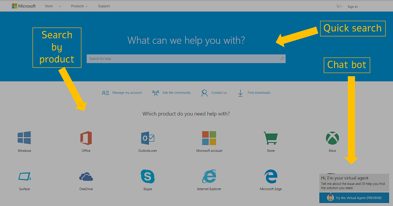The image size is (393, 206).
Task: Click the Manage my account person icon
Action: coord(105,93)
